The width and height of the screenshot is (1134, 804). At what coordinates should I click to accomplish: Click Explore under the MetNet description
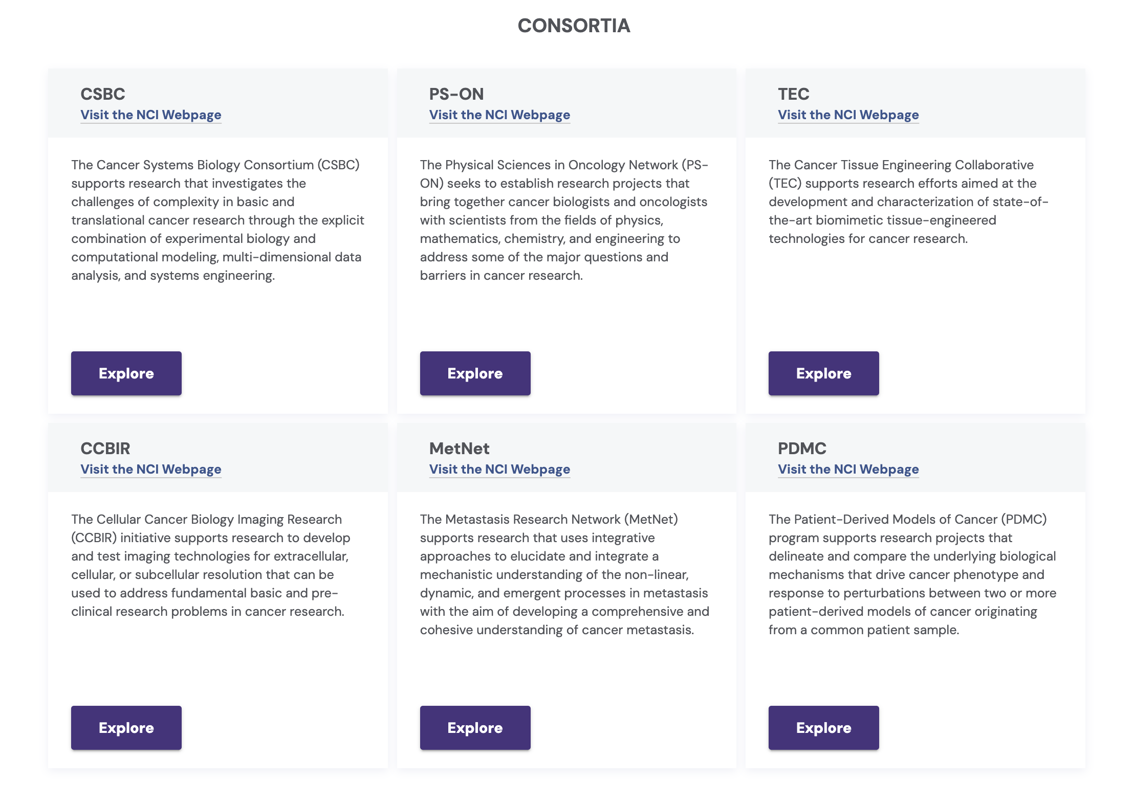pos(475,728)
